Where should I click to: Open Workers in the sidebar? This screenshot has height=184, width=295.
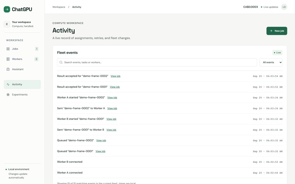coord(22,59)
